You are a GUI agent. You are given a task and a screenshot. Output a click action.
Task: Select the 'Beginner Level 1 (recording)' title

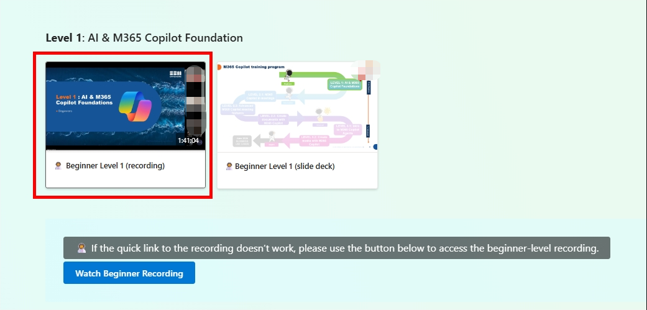point(115,166)
